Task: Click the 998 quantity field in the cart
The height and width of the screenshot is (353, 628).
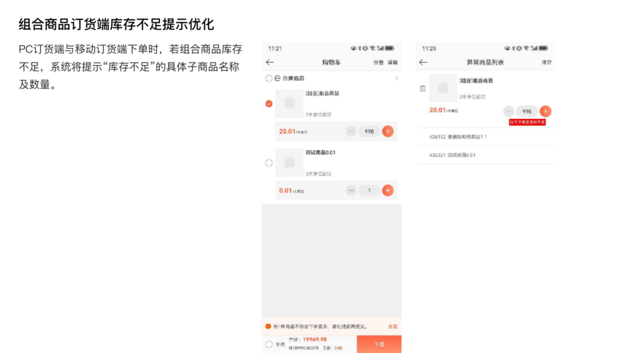Action: pos(369,131)
